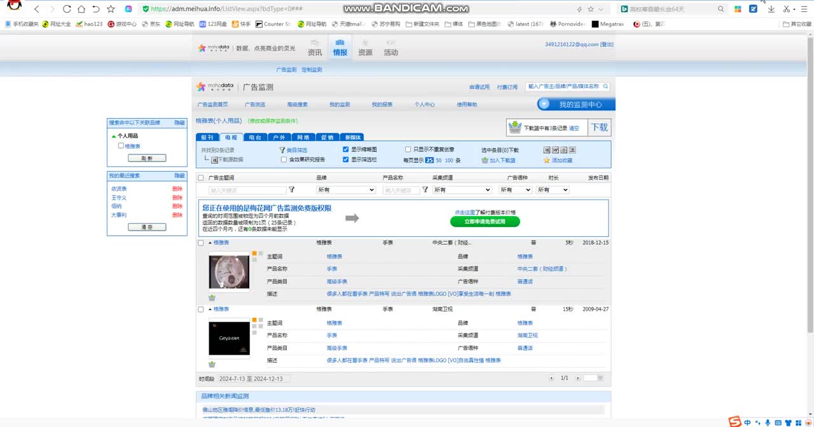Click the 刷新 button in brand panel
Image resolution: width=814 pixels, height=427 pixels.
pos(147,158)
